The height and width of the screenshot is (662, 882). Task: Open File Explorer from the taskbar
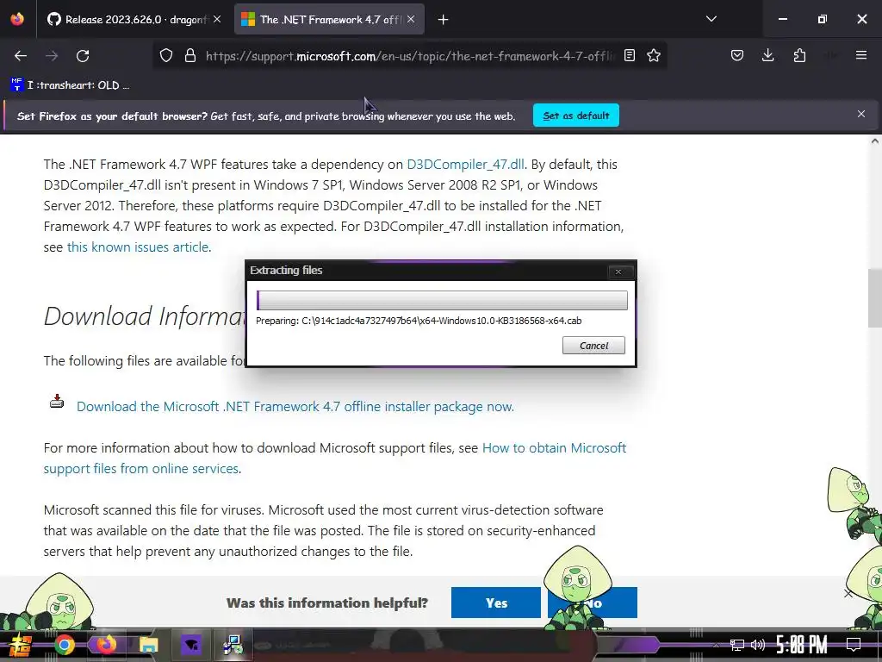(x=148, y=645)
